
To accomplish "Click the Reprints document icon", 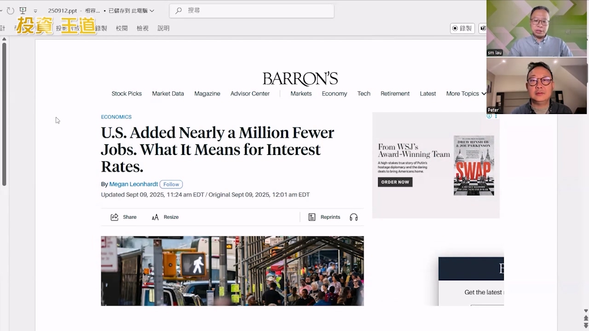I will tap(312, 217).
